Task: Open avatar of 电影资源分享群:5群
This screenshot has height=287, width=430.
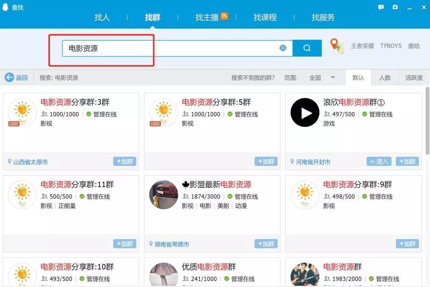Action: pos(164,112)
